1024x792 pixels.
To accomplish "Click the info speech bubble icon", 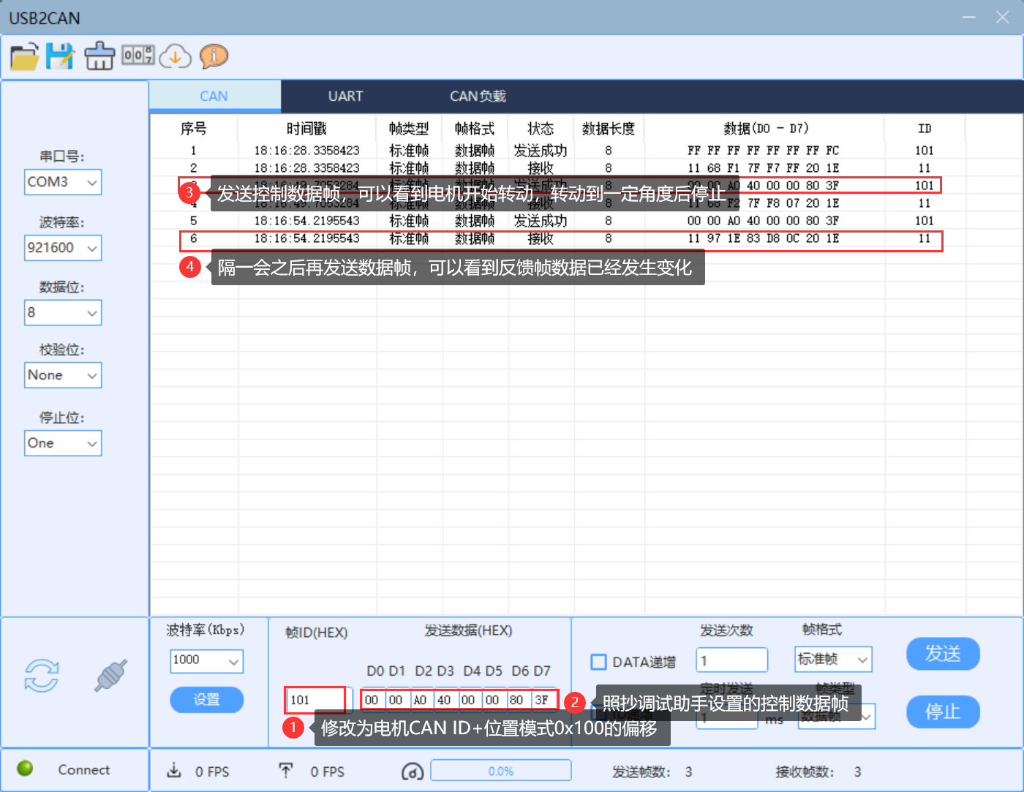I will (214, 56).
